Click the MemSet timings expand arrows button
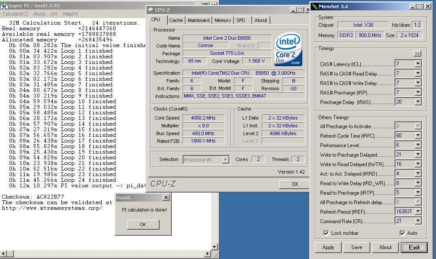 pos(417,54)
